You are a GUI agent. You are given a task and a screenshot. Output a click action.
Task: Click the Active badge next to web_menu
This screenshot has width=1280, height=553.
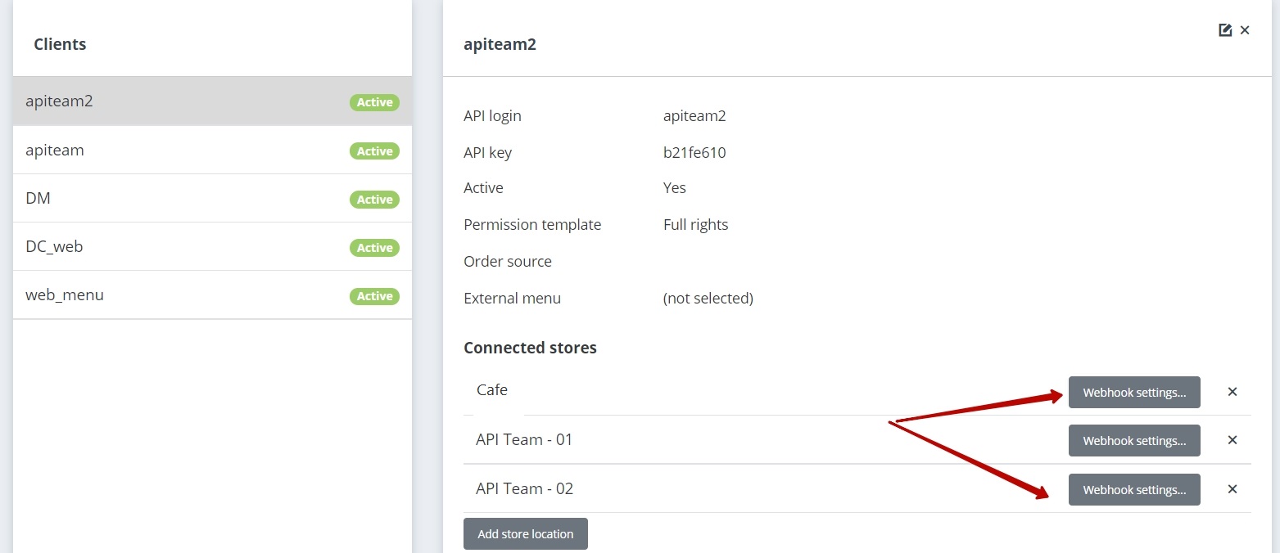point(374,296)
